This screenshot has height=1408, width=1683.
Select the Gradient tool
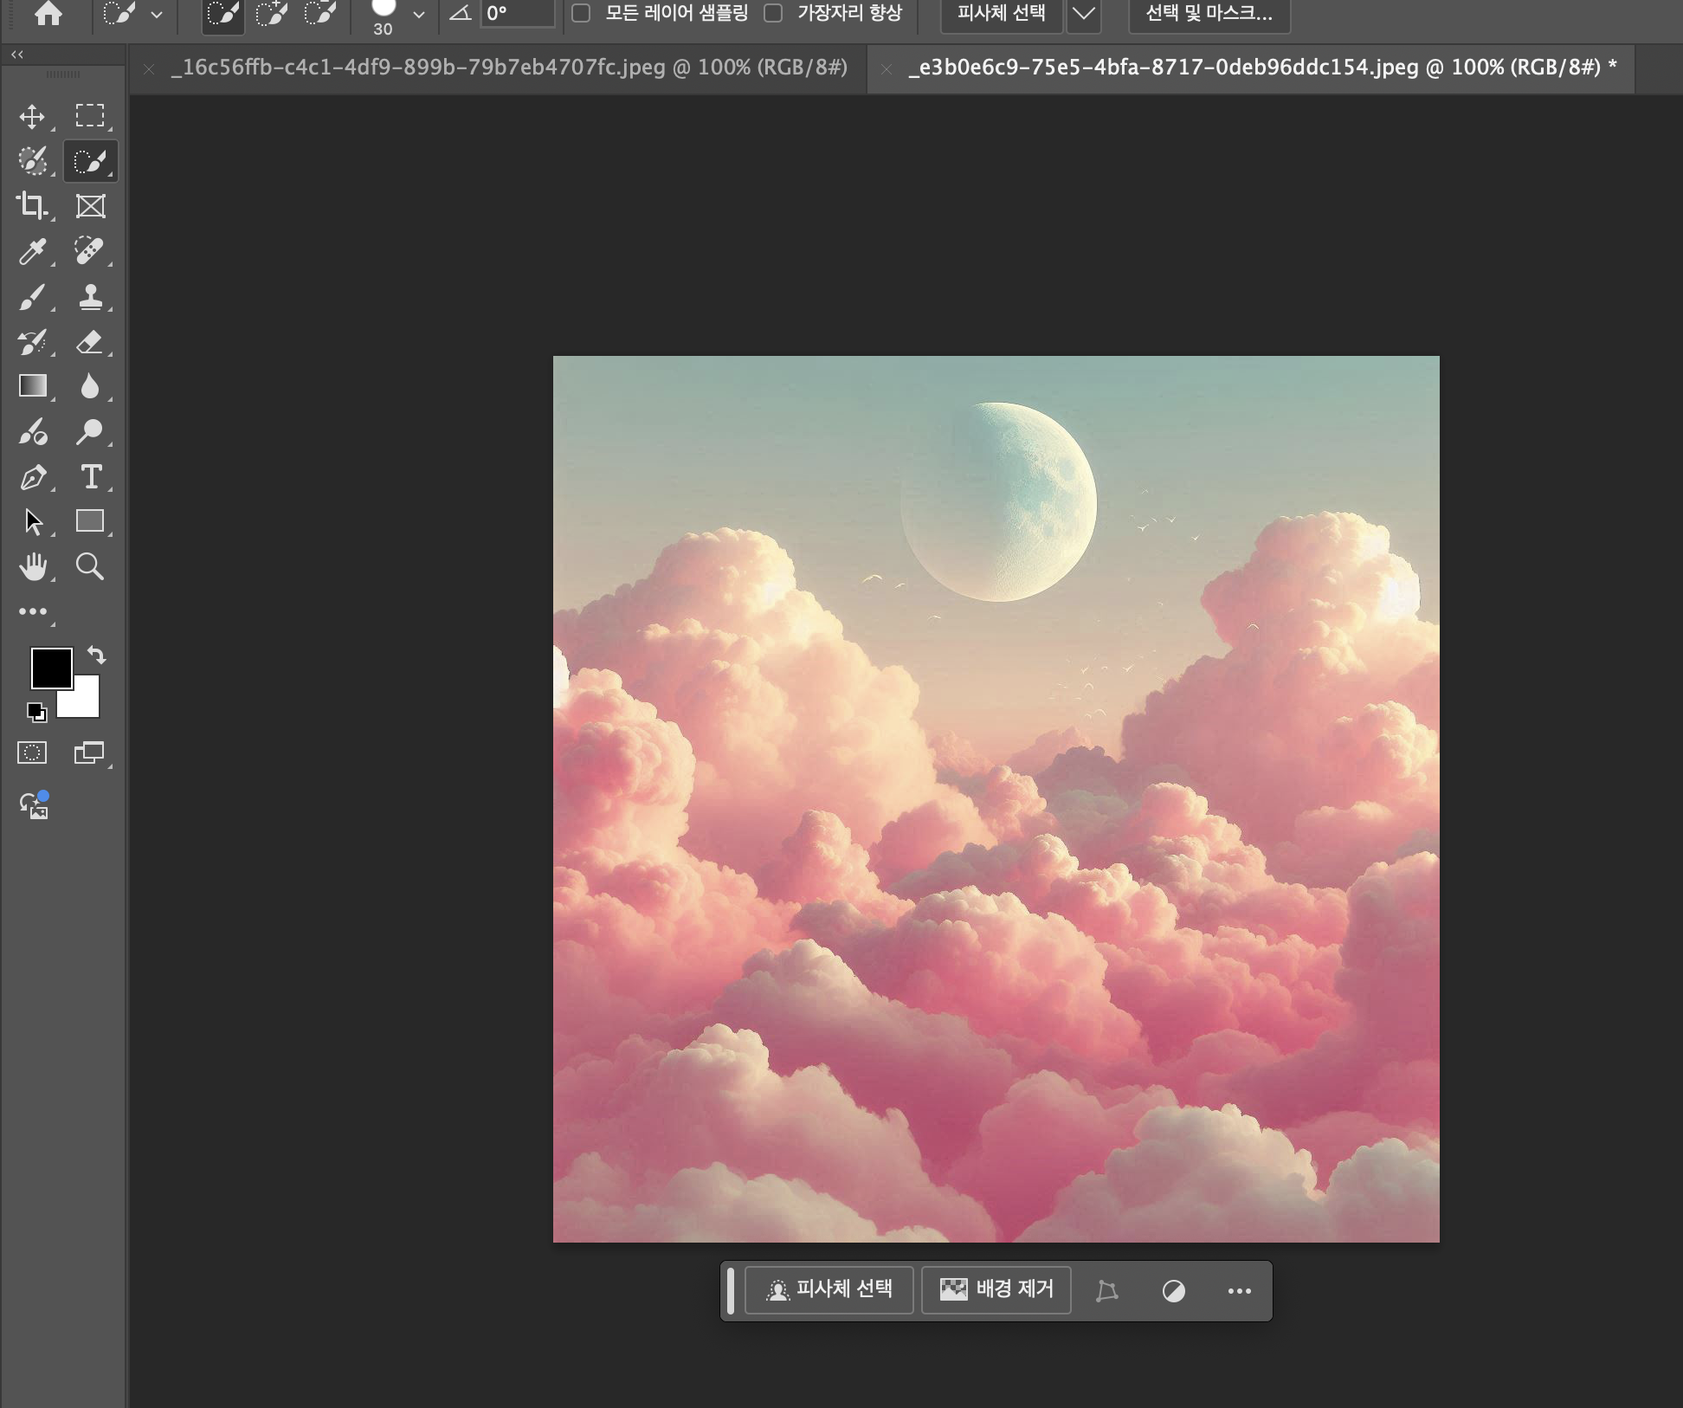click(32, 386)
